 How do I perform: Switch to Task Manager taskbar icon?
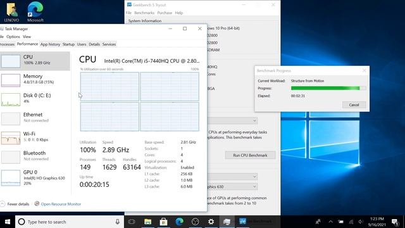pos(227,222)
